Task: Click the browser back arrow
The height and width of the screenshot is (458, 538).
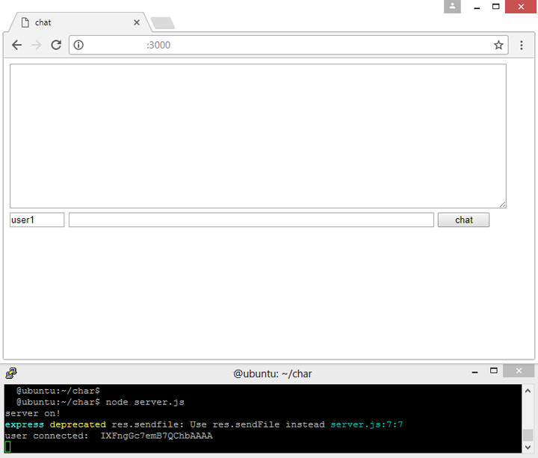Action: coord(16,45)
